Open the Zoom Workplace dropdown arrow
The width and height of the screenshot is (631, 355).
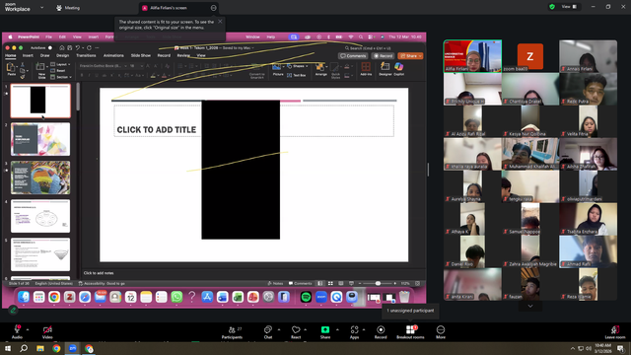click(x=41, y=7)
